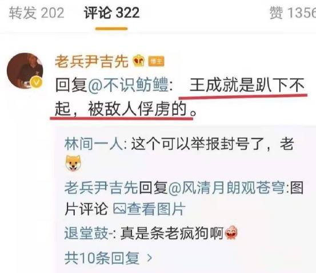This screenshot has width=316, height=273.
Task: Click the 博主 author badge
Action: point(156,62)
